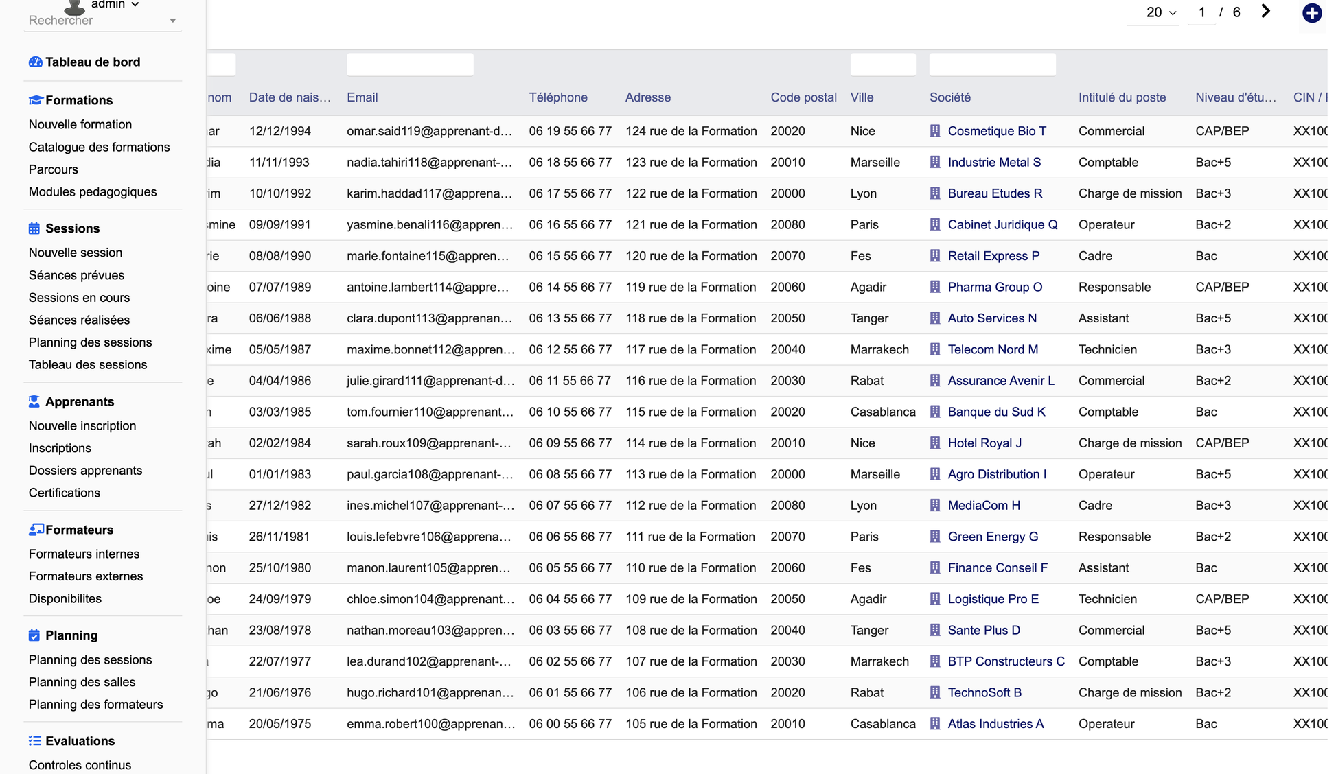
Task: Click the blue plus add-record icon
Action: (x=1312, y=13)
